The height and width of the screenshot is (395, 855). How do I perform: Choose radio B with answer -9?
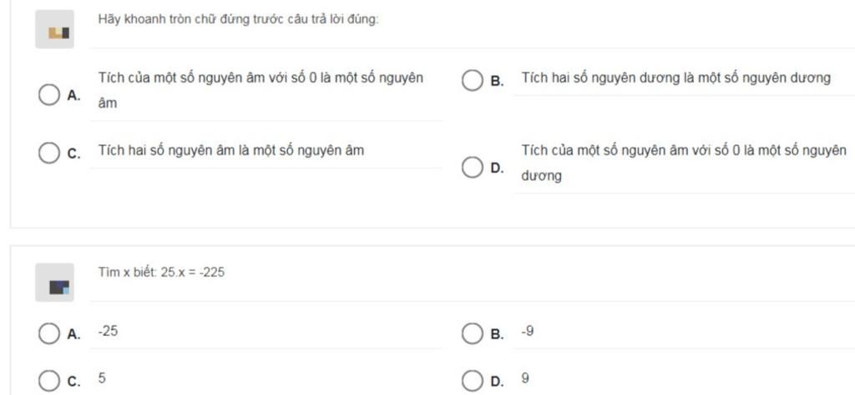tap(472, 333)
